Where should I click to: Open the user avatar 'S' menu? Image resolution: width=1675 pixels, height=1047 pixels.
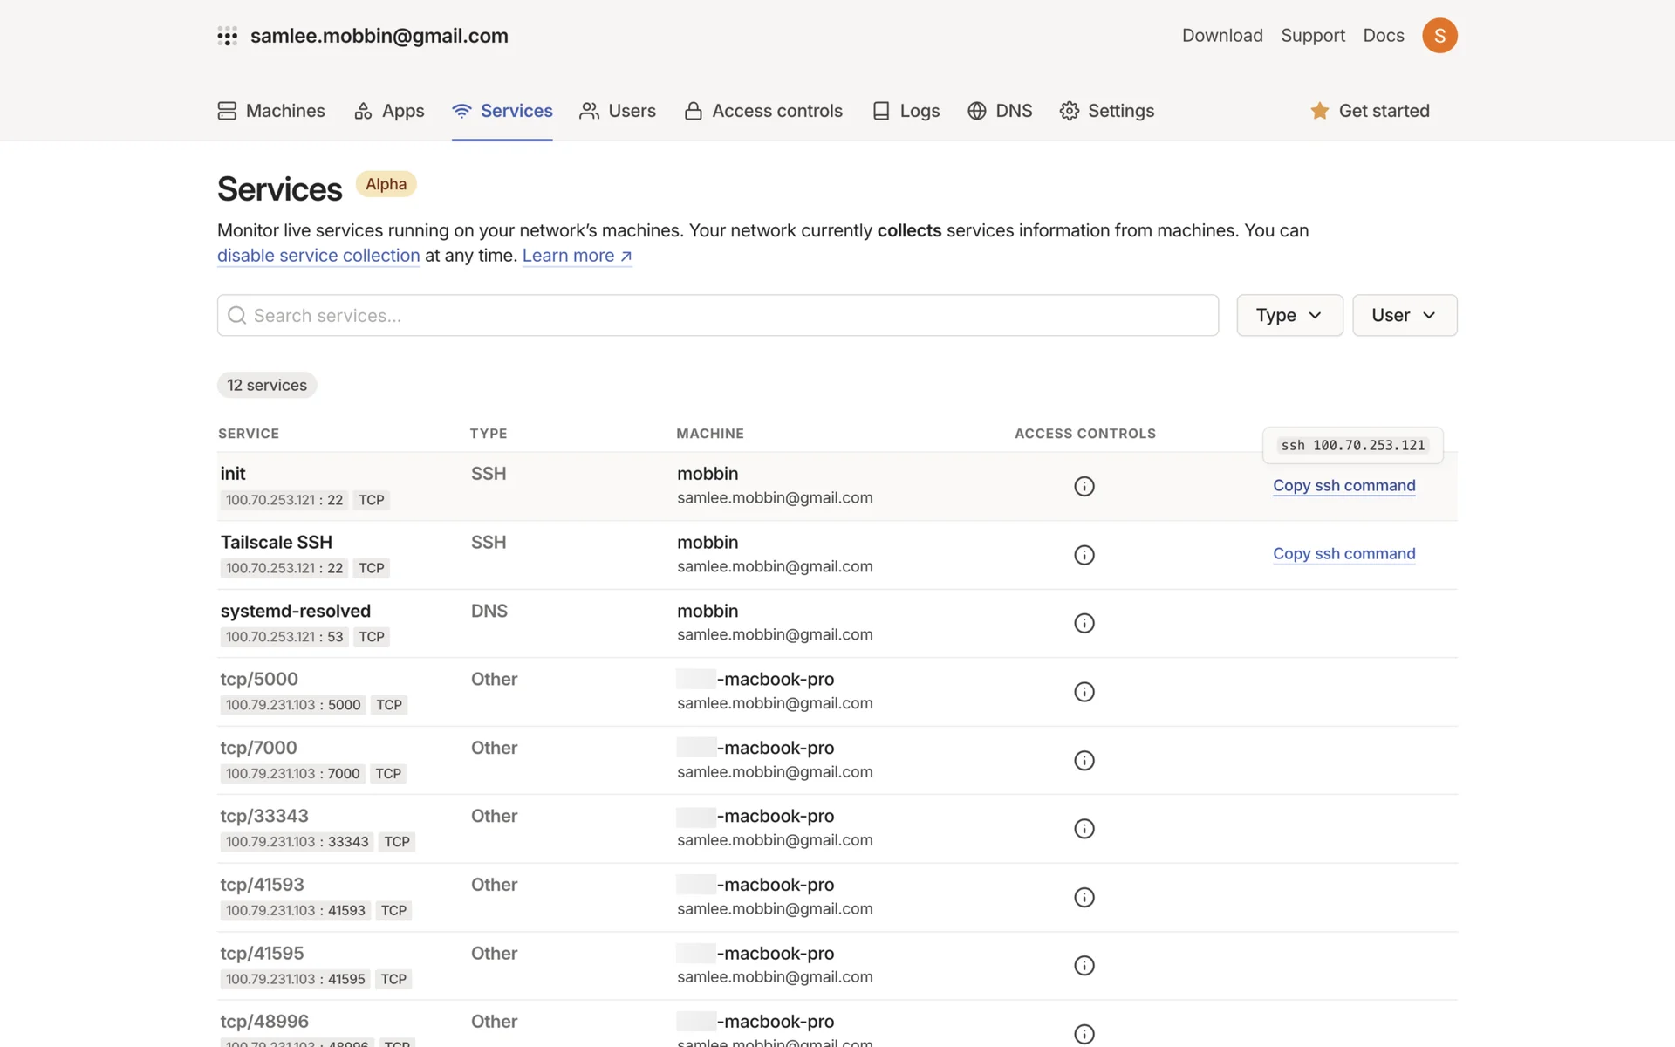click(x=1439, y=36)
